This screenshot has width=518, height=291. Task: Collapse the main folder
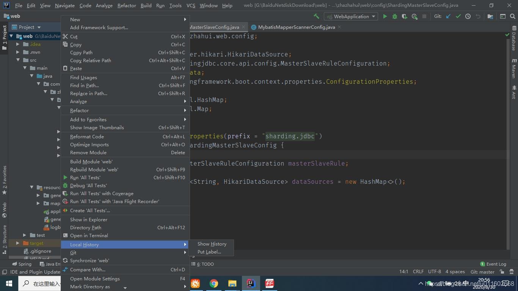(x=25, y=68)
